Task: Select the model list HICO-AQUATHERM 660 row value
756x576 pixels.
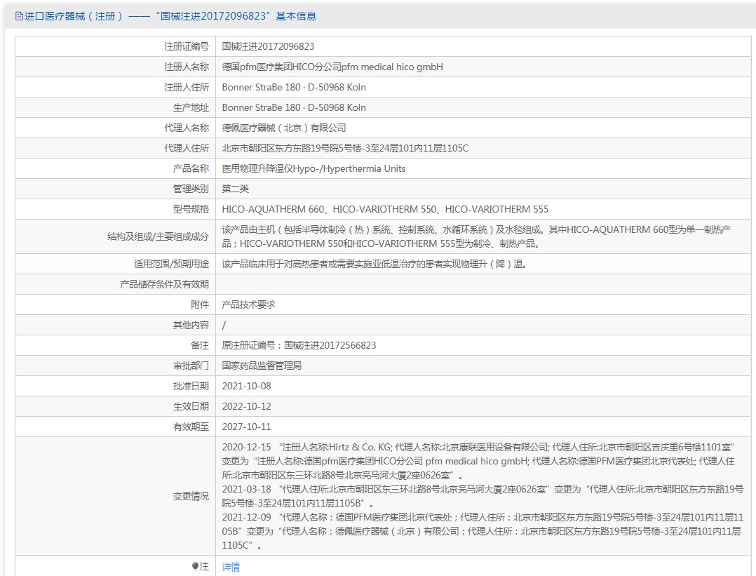Action: tap(385, 209)
